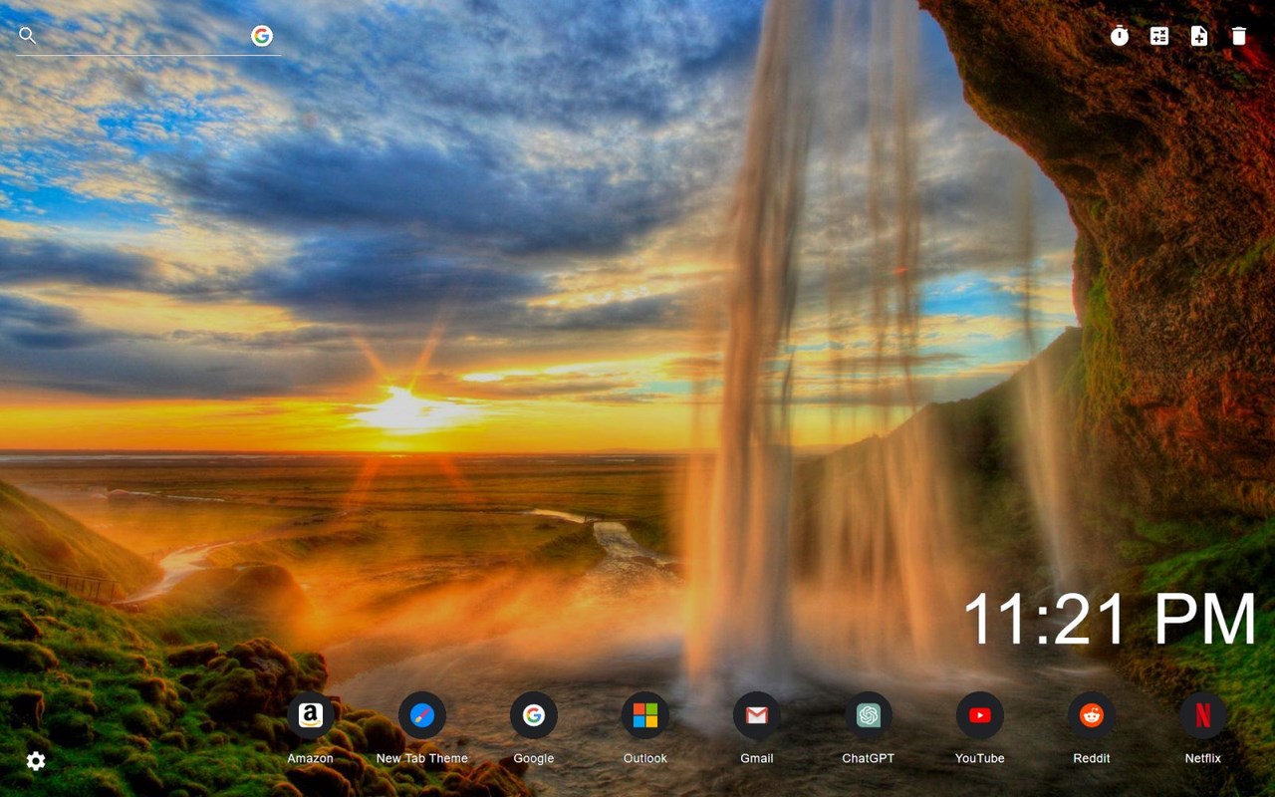The height and width of the screenshot is (797, 1275).
Task: Click the magnifier search icon
Action: pos(28,36)
